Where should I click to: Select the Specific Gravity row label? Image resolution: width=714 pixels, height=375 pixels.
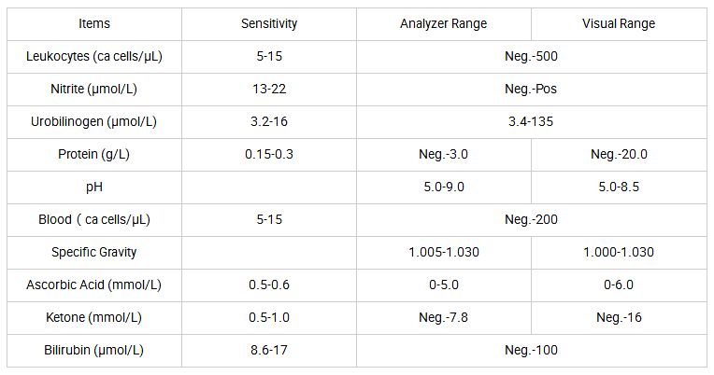pos(94,252)
